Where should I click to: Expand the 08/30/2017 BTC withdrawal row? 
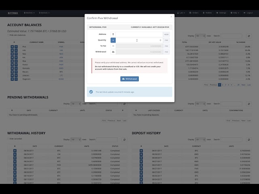click(x=15, y=151)
